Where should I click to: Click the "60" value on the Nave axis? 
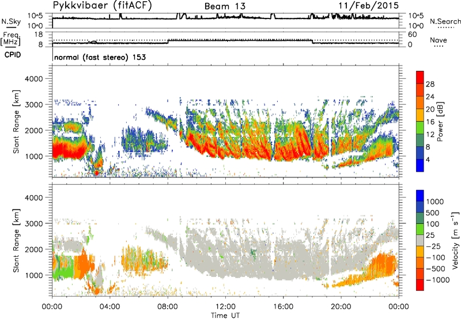(413, 35)
